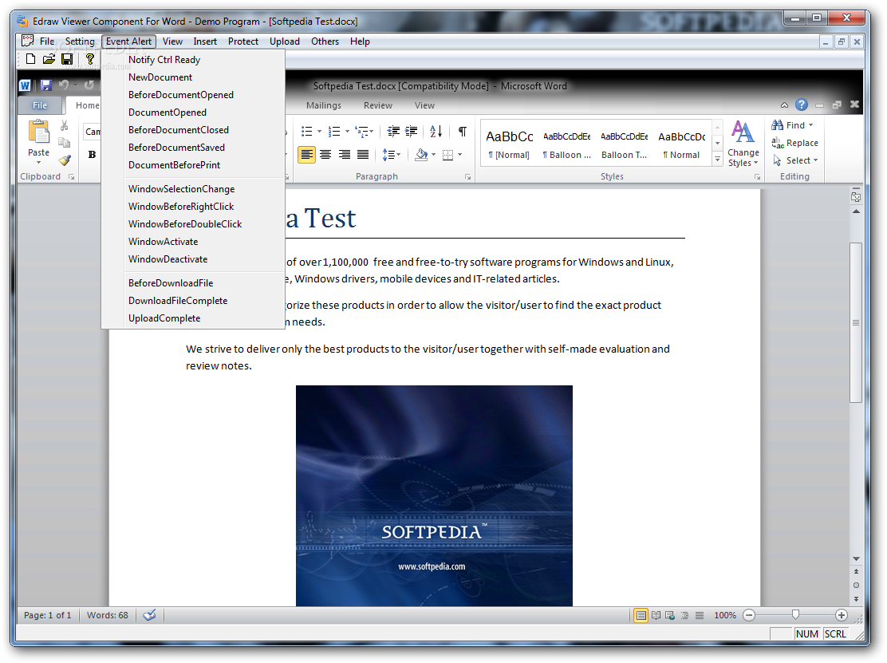Apply the [Normal] style

tap(509, 144)
